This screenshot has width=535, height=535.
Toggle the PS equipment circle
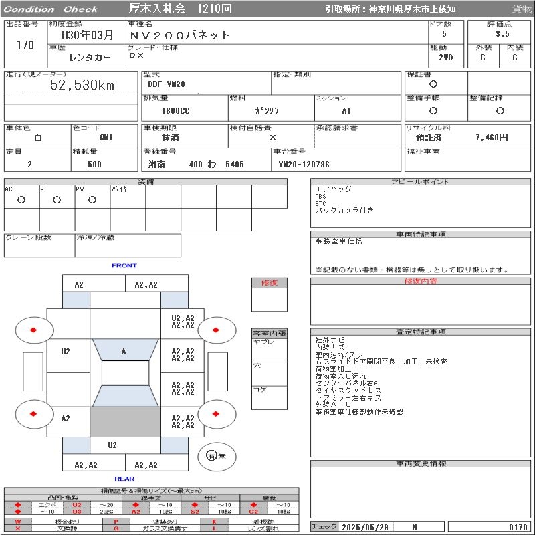click(x=57, y=199)
